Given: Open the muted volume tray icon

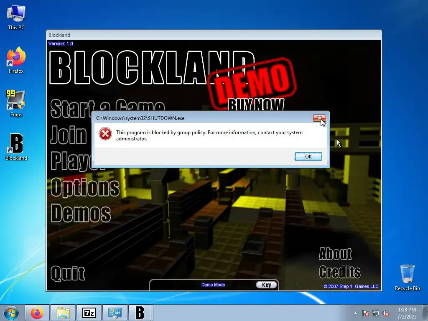Looking at the screenshot, I should (x=386, y=313).
